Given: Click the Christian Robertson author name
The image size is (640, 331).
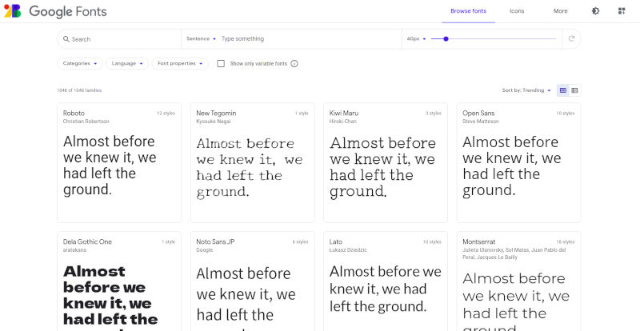Looking at the screenshot, I should pos(86,122).
